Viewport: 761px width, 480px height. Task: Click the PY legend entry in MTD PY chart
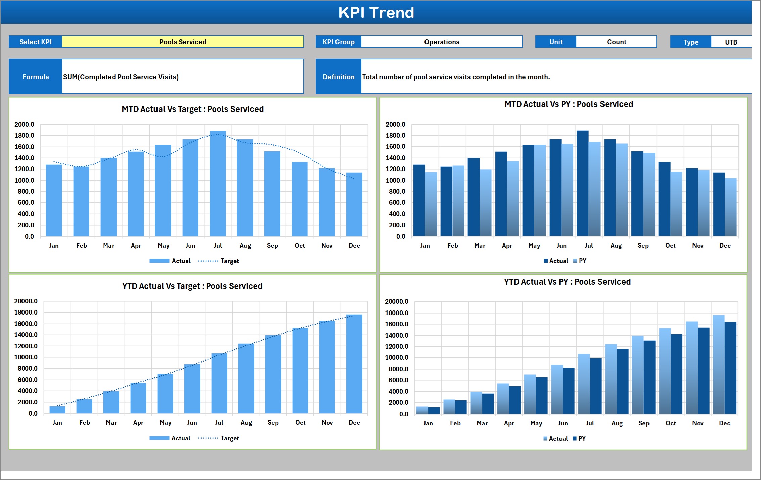tap(580, 261)
